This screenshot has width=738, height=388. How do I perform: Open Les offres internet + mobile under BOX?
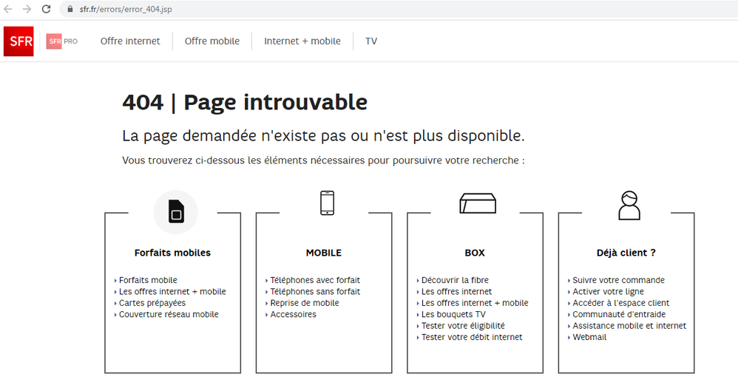pos(475,303)
